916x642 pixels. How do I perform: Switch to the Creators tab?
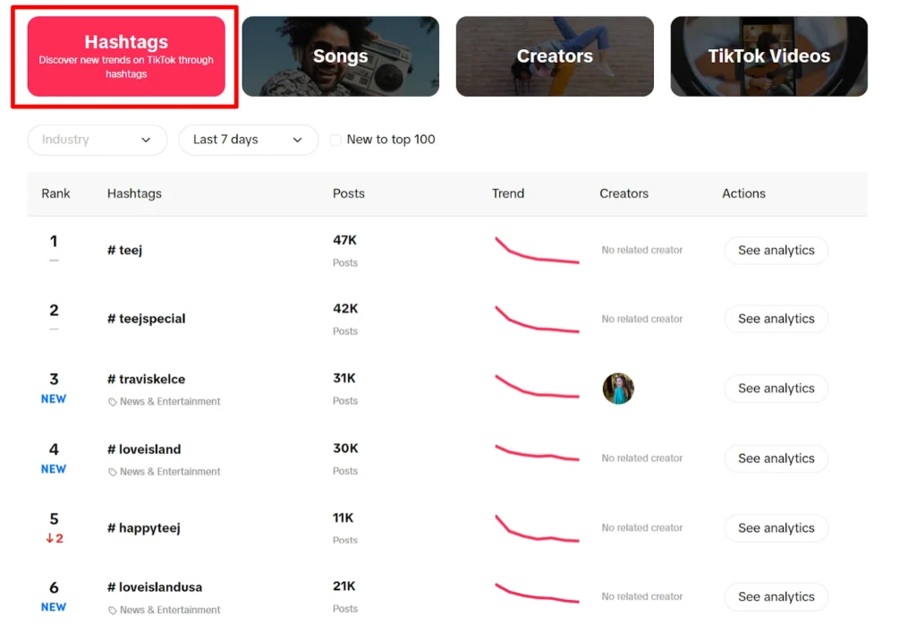(x=555, y=56)
